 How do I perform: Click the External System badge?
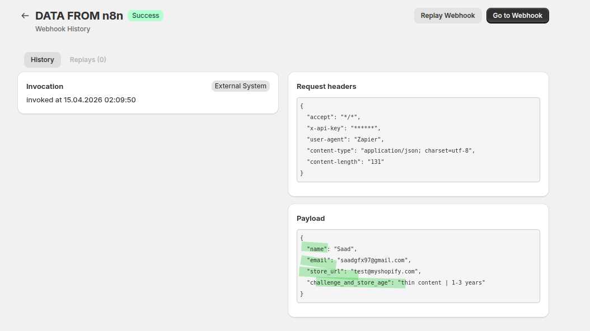(x=241, y=86)
